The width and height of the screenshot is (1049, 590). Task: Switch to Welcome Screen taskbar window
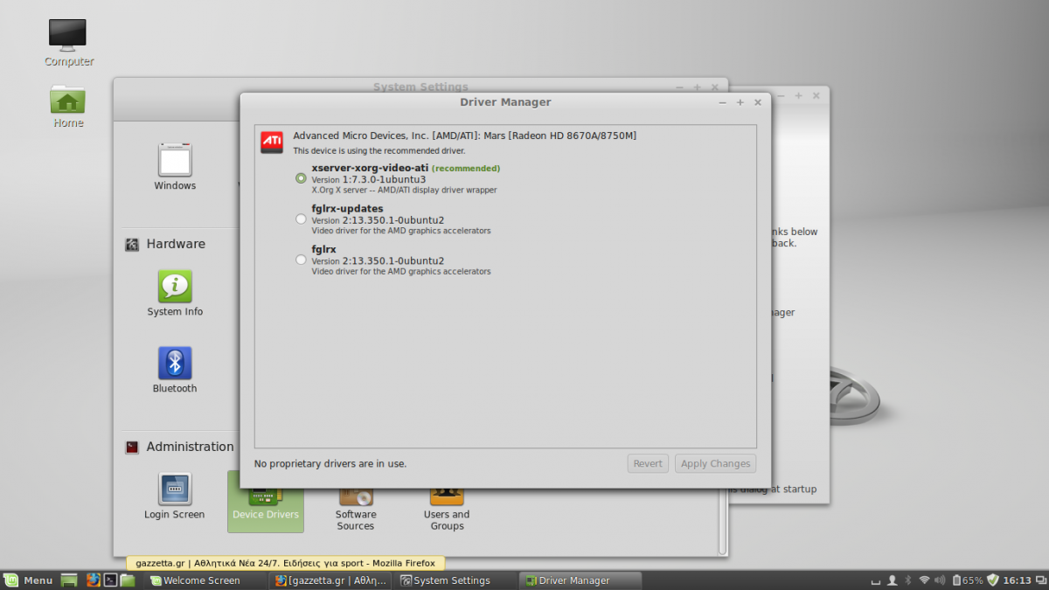[205, 580]
